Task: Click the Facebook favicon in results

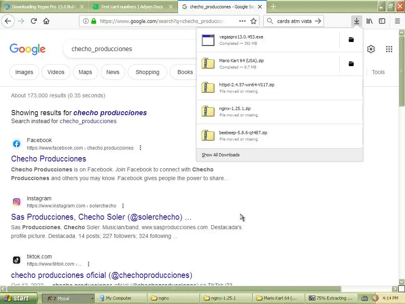Action: (x=17, y=144)
